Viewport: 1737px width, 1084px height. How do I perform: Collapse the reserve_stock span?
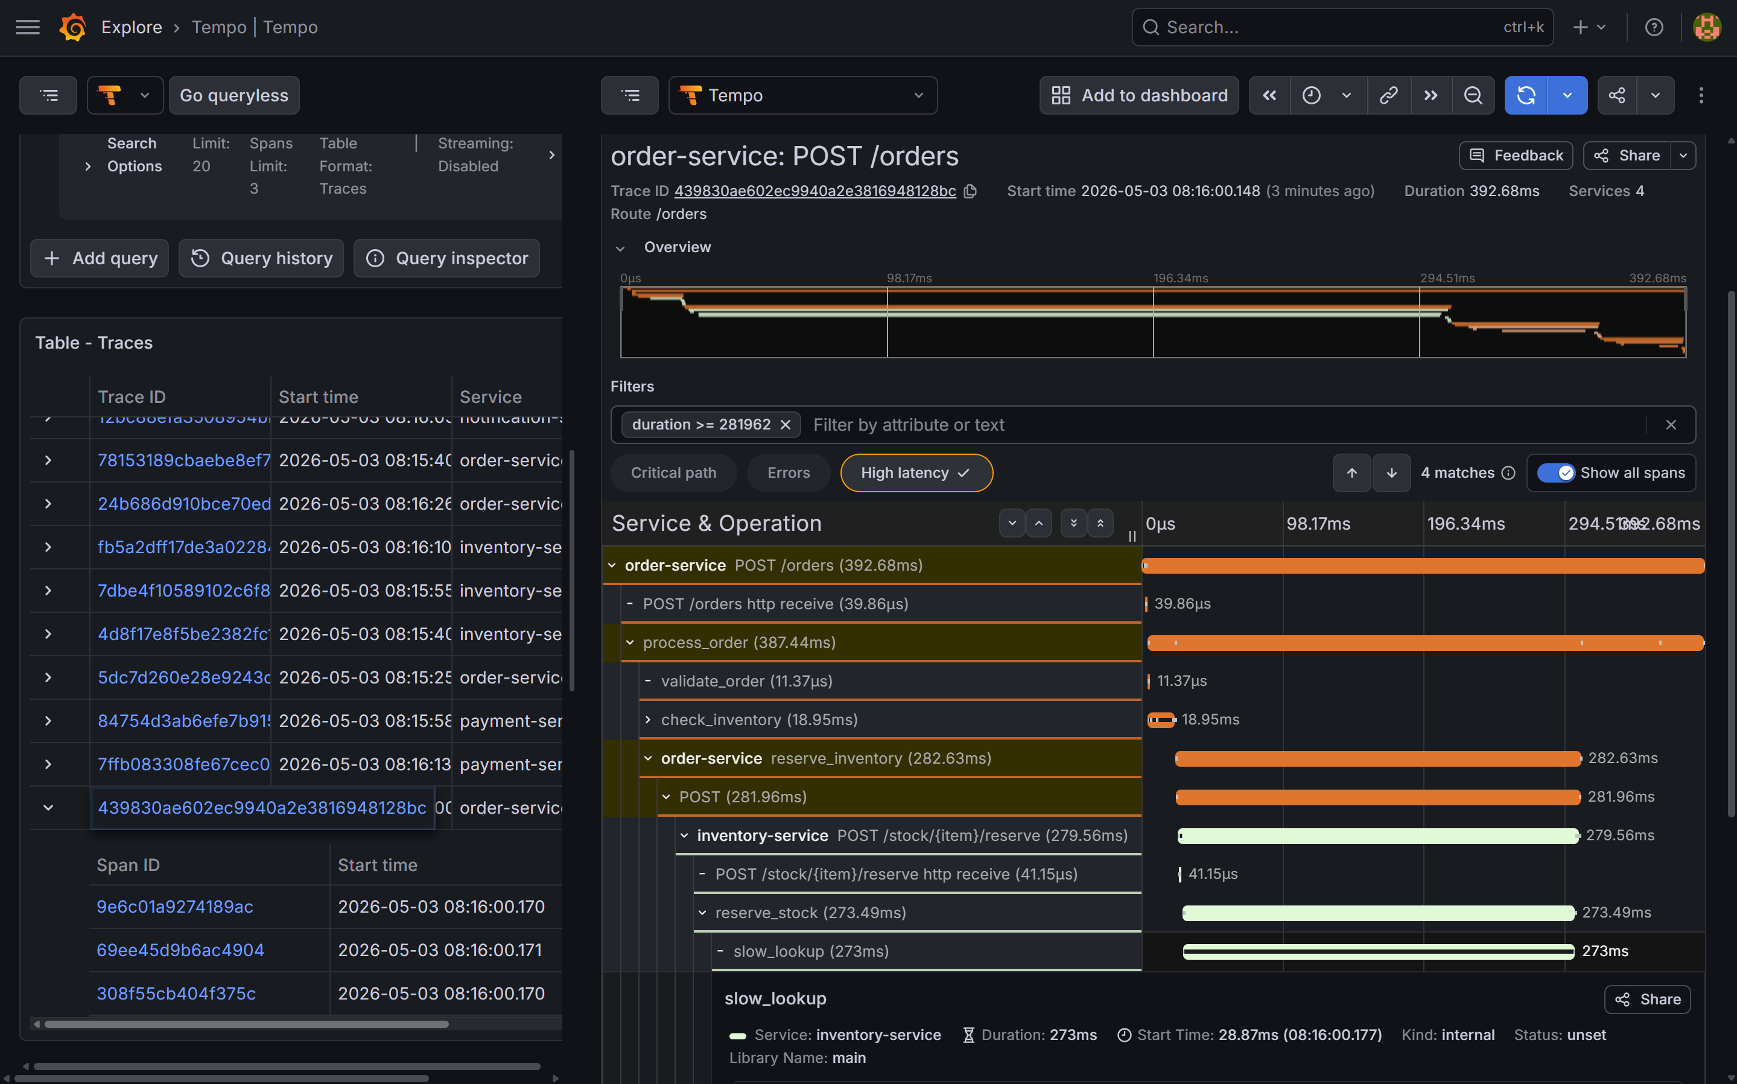(702, 913)
